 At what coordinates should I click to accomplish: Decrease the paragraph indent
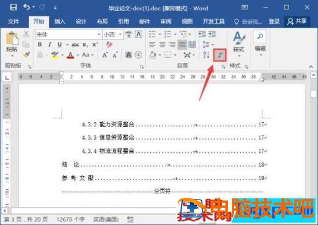tap(202, 34)
